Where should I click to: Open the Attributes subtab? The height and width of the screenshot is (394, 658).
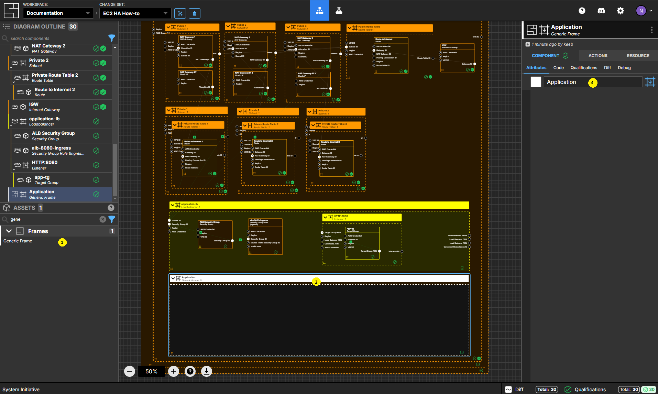pyautogui.click(x=536, y=68)
